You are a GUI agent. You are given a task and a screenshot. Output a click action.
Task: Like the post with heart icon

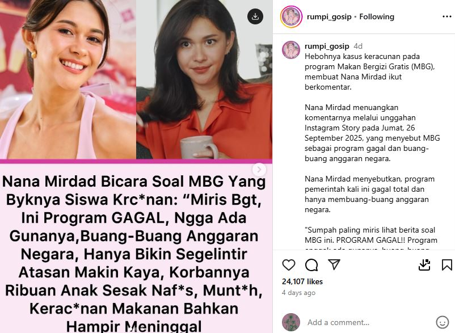(x=288, y=265)
